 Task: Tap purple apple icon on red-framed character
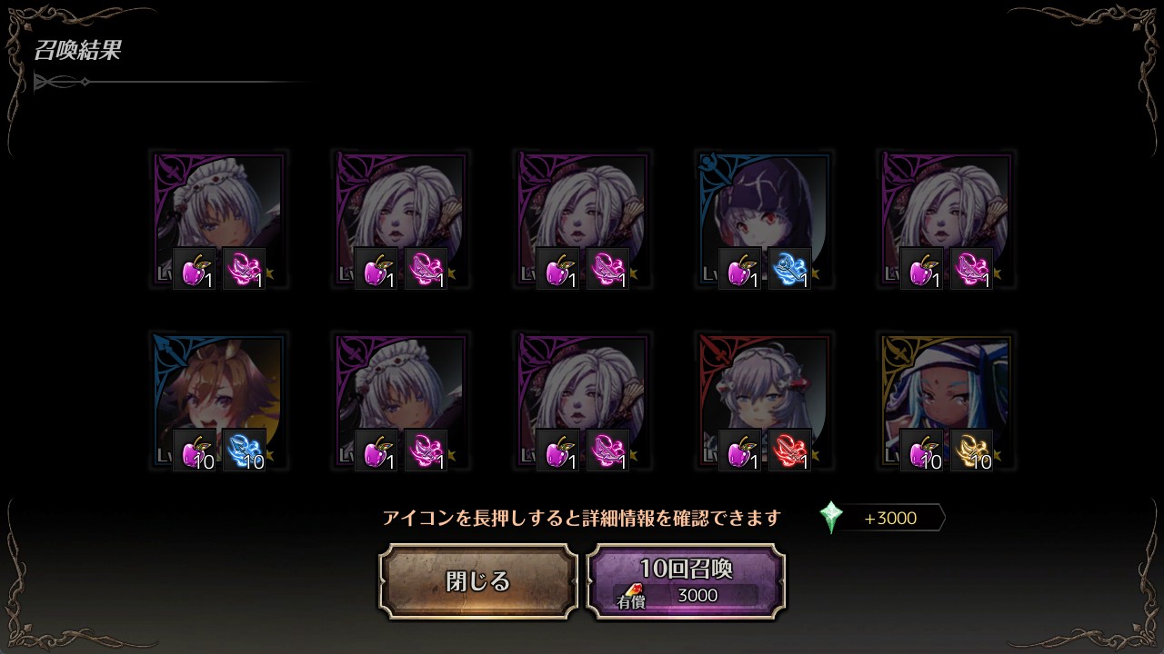[740, 451]
